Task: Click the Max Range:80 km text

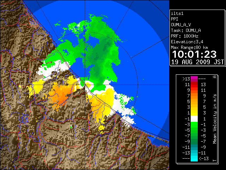Action: tap(189, 47)
